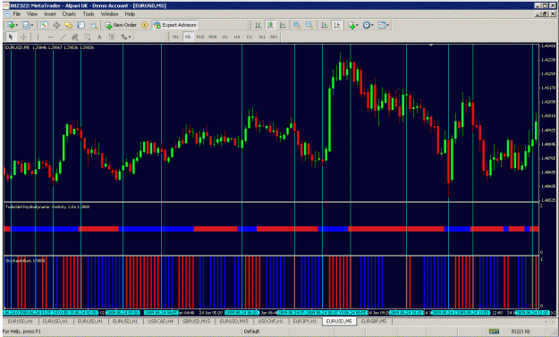Select the Text 'A' tool
Viewport: 559px width, 337px height.
point(99,37)
